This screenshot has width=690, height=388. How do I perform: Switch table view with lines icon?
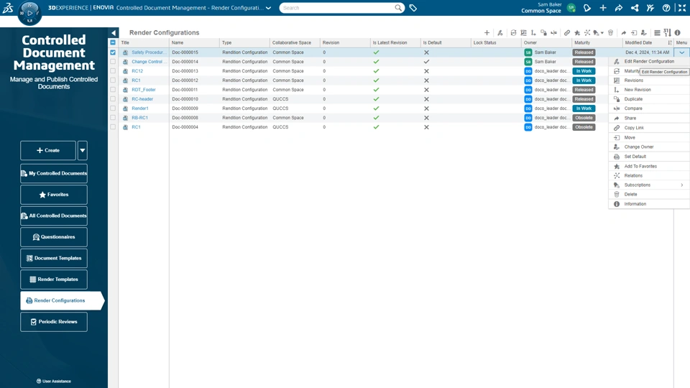pos(657,32)
